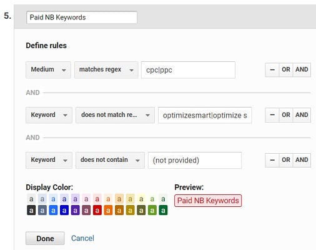Remove the Medium rule with minus button
Screen dimensions: 316x250
[272, 70]
